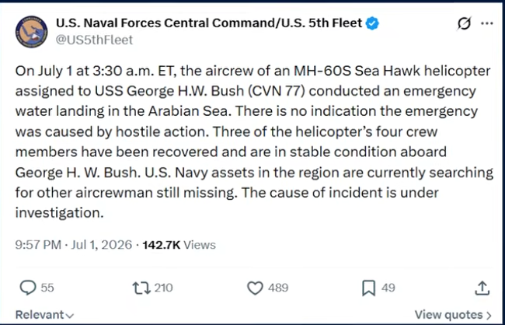Open the US 5th Fleet profile avatar
Viewport: 505px width, 325px height.
(x=31, y=32)
